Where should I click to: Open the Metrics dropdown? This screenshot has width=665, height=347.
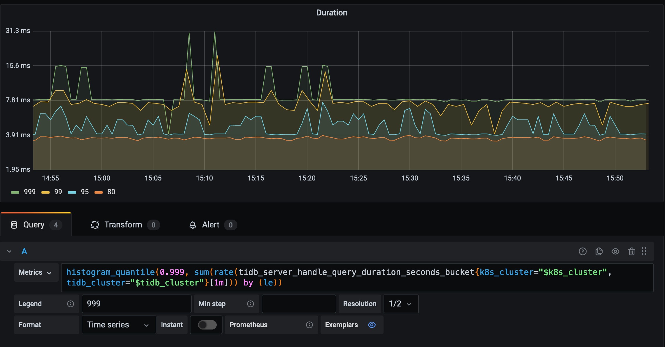click(x=36, y=272)
